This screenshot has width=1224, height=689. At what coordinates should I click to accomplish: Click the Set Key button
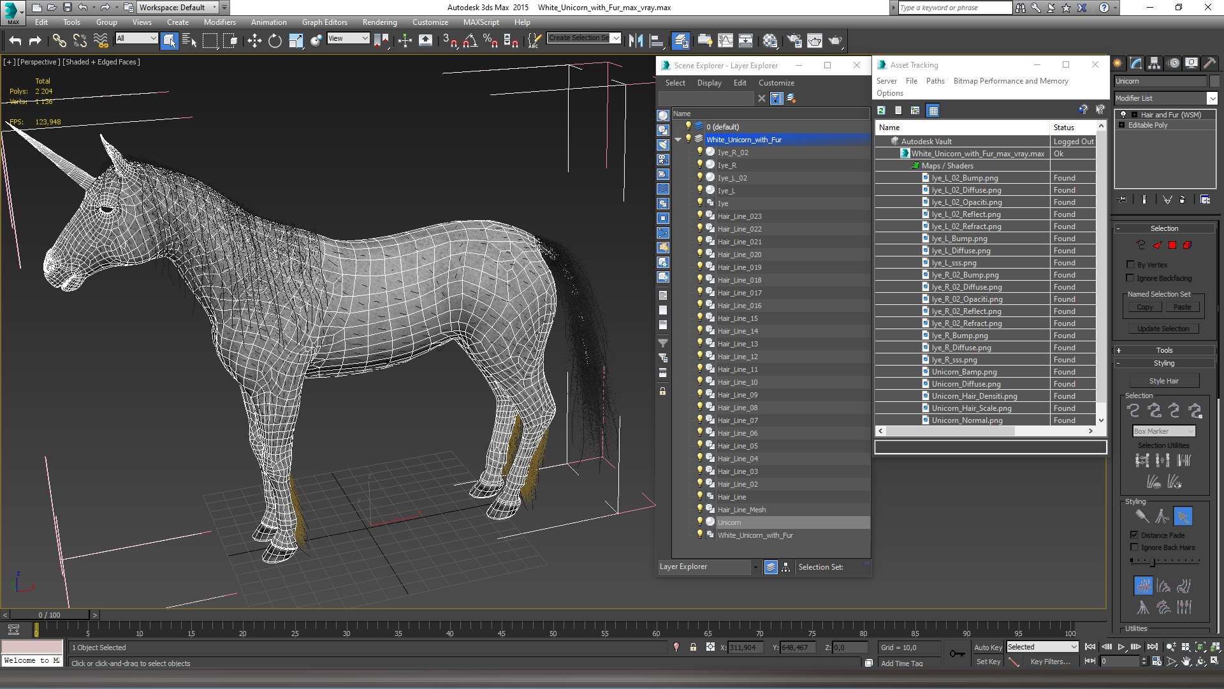(988, 662)
